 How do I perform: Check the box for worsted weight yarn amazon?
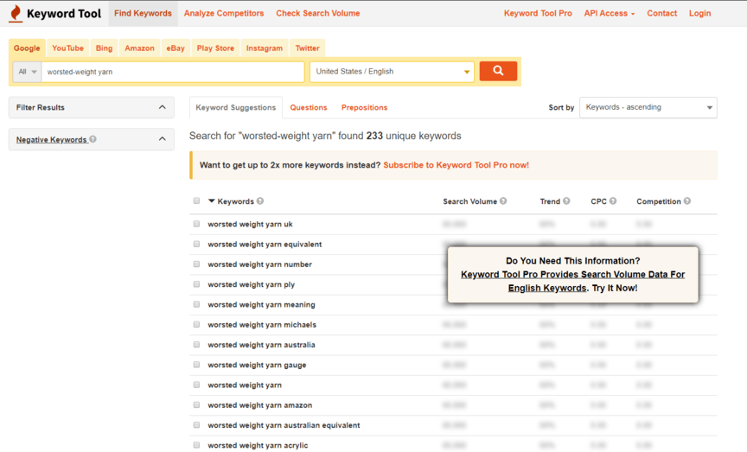(196, 404)
